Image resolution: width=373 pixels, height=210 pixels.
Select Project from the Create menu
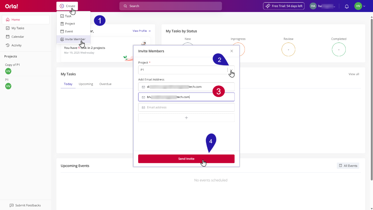pos(70,24)
